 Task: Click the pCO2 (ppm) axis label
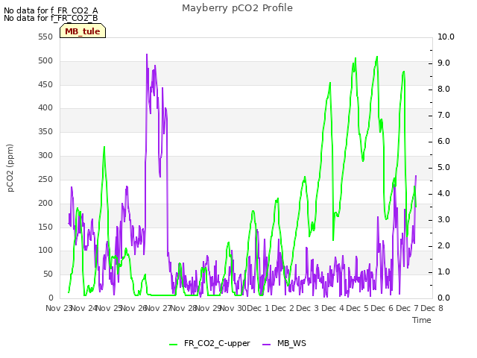click(x=10, y=168)
